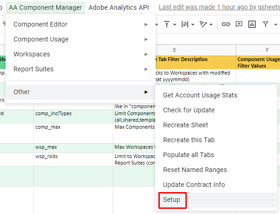Open the text wrapping dropdown arrow
The width and height of the screenshot is (280, 214).
click(193, 24)
